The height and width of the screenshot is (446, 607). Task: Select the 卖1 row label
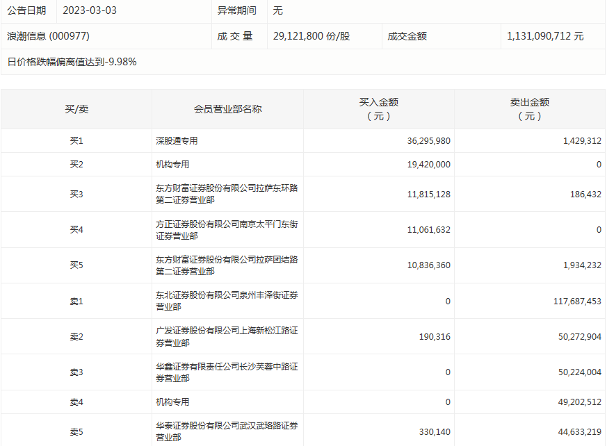(76, 302)
